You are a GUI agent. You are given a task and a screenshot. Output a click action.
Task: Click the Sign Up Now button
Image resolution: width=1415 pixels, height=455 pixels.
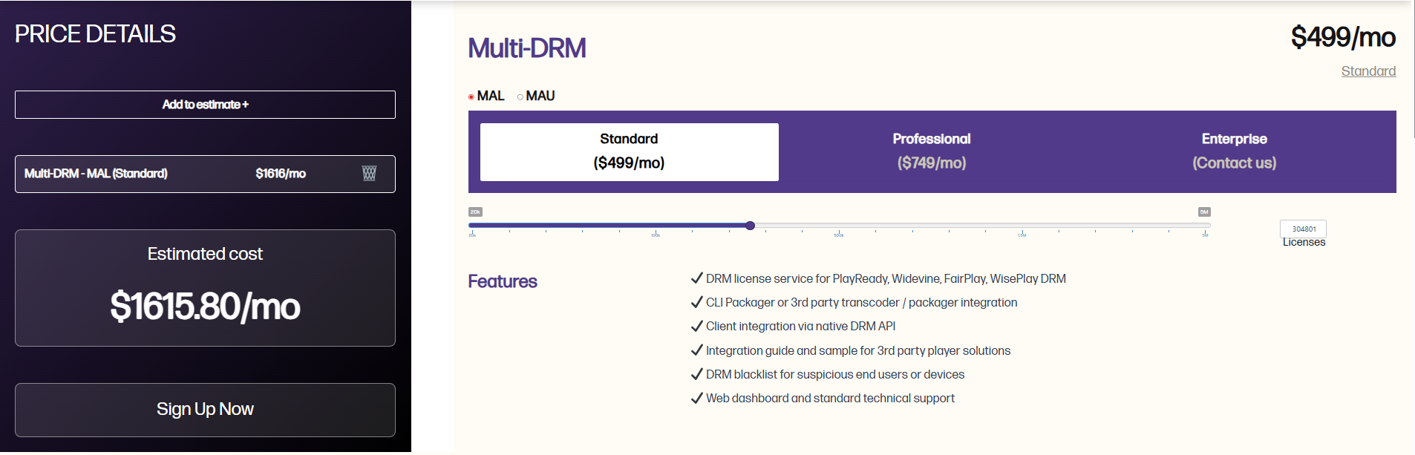(205, 410)
